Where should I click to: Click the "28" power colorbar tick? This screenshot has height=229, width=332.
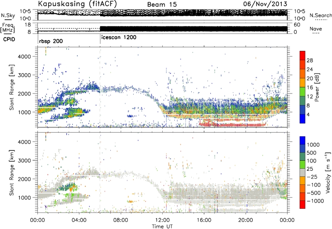click(310, 60)
